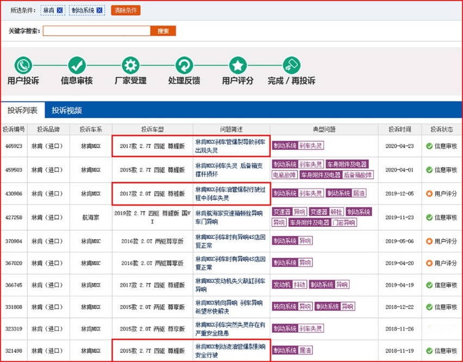Click car series 航海家
The width and height of the screenshot is (463, 362).
click(91, 217)
